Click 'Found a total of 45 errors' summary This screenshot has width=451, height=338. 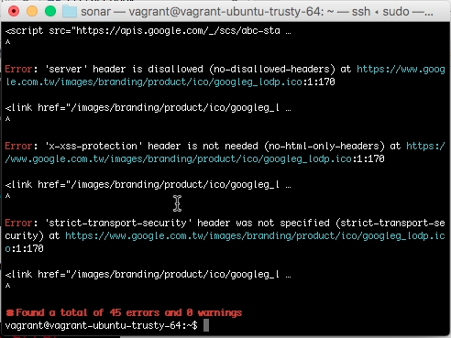coord(129,312)
